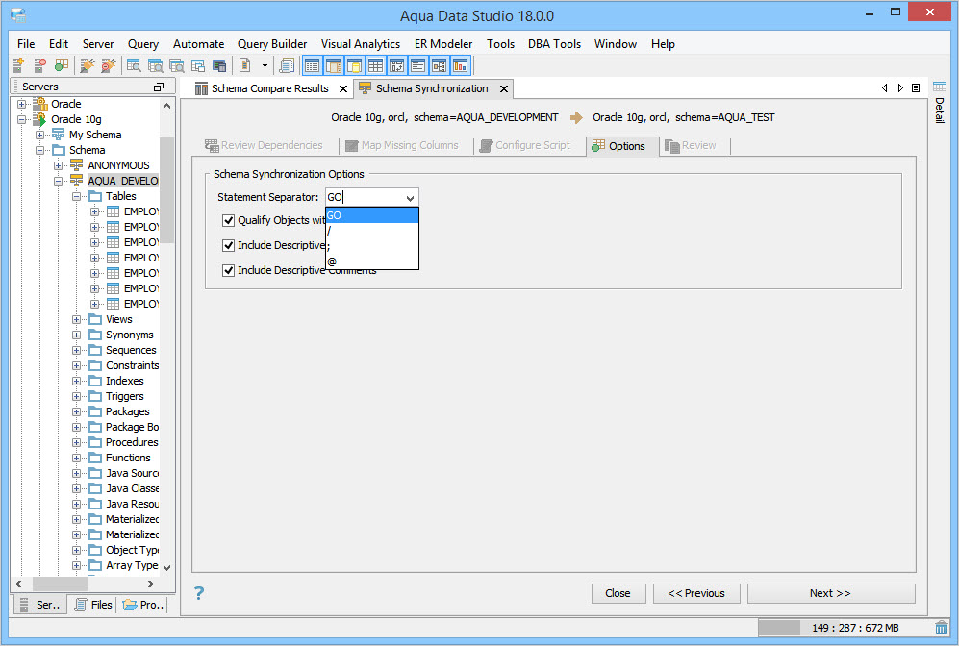
Task: Select the Review step tab
Action: click(692, 145)
